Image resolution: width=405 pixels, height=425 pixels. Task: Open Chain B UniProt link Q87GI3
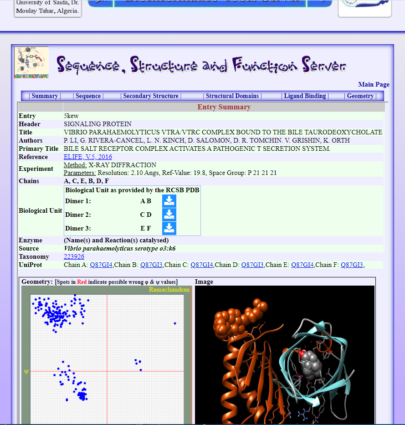[152, 265]
